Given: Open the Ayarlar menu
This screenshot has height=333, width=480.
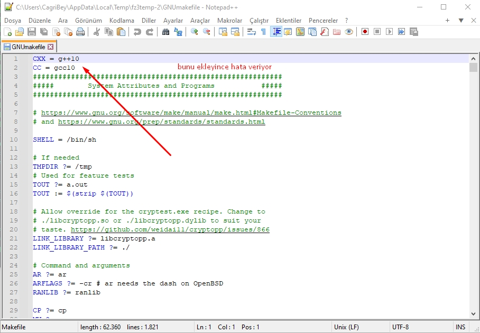Looking at the screenshot, I should tap(173, 21).
